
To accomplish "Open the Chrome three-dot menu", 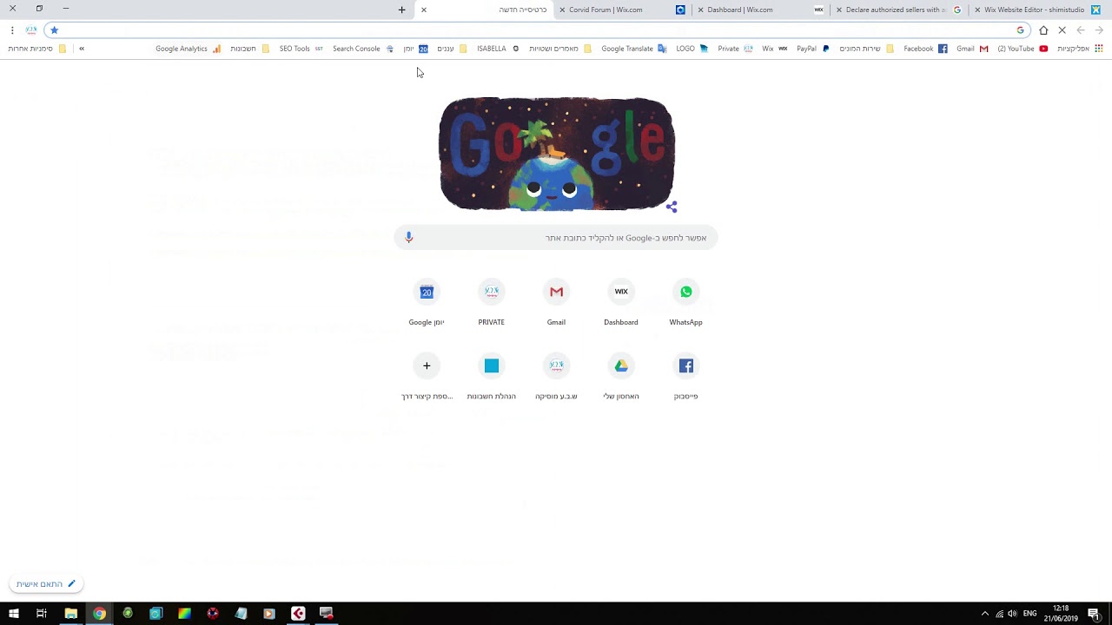I will point(12,30).
